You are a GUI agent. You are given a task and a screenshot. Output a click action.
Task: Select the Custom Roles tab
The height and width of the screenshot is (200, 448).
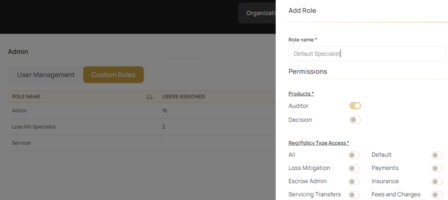pos(113,75)
